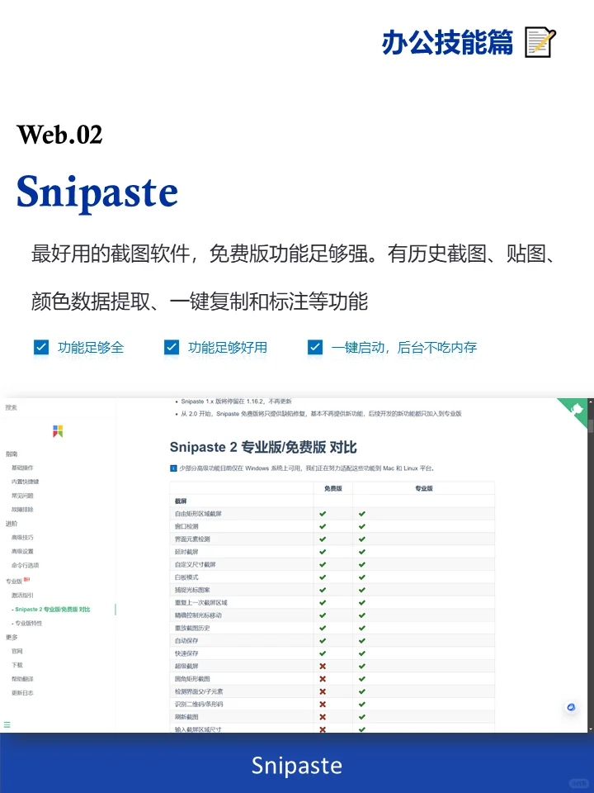Click the floating blue round assistant icon
Viewport: 594px width, 793px height.
coord(571,707)
